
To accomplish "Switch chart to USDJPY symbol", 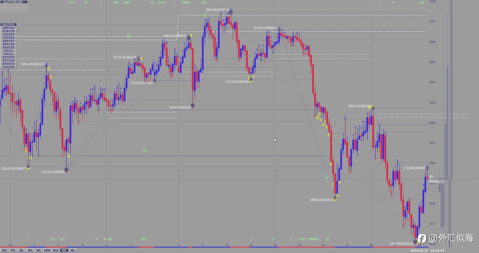I will click(9, 34).
